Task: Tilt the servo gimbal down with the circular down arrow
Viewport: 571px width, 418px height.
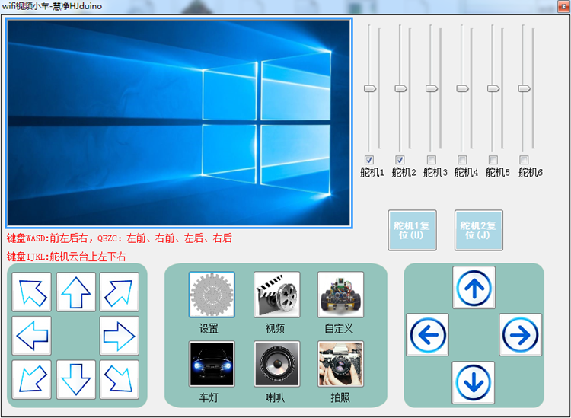Action: (473, 383)
